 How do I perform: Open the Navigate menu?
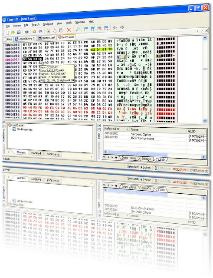click(48, 24)
